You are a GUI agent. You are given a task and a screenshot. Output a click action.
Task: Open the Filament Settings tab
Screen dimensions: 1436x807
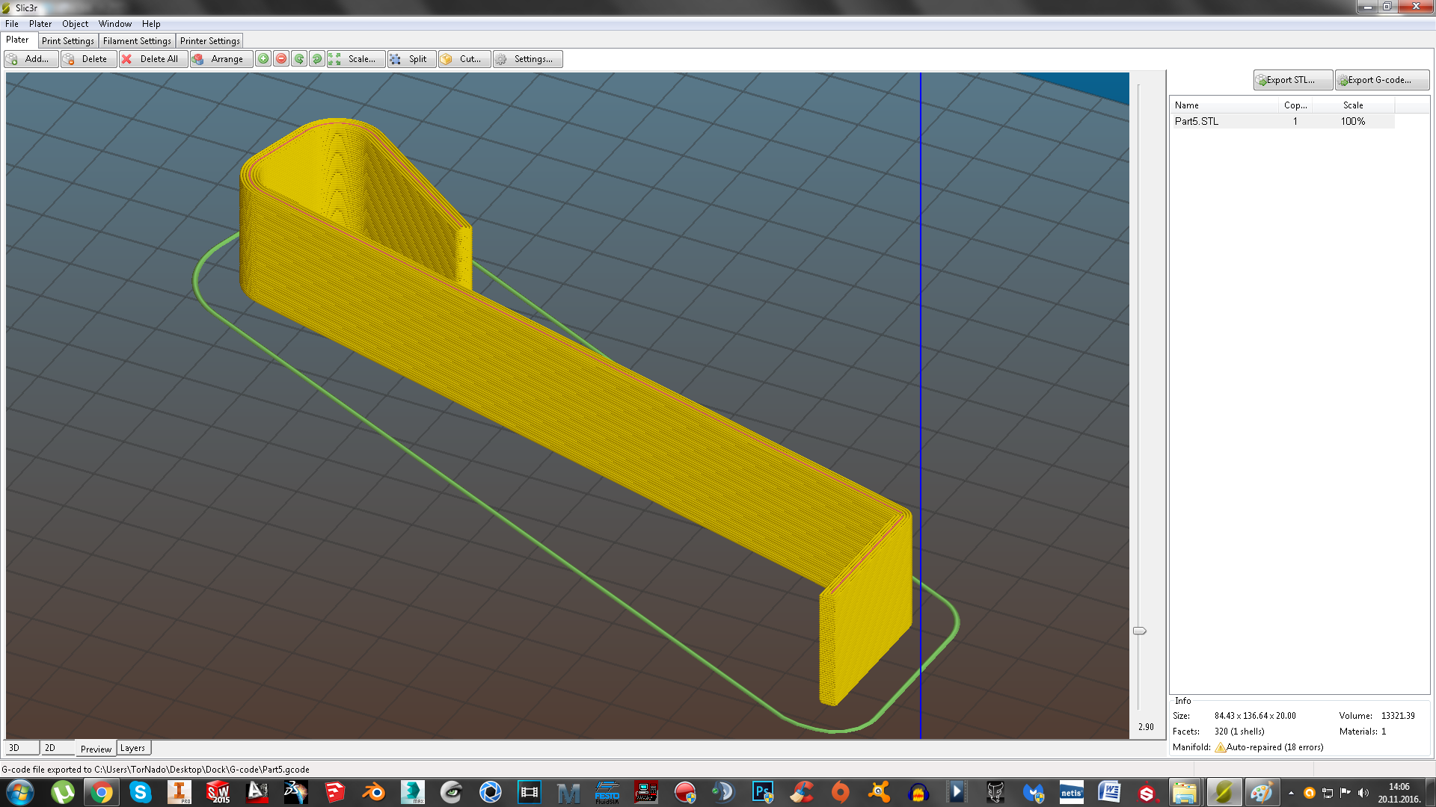[x=137, y=41]
